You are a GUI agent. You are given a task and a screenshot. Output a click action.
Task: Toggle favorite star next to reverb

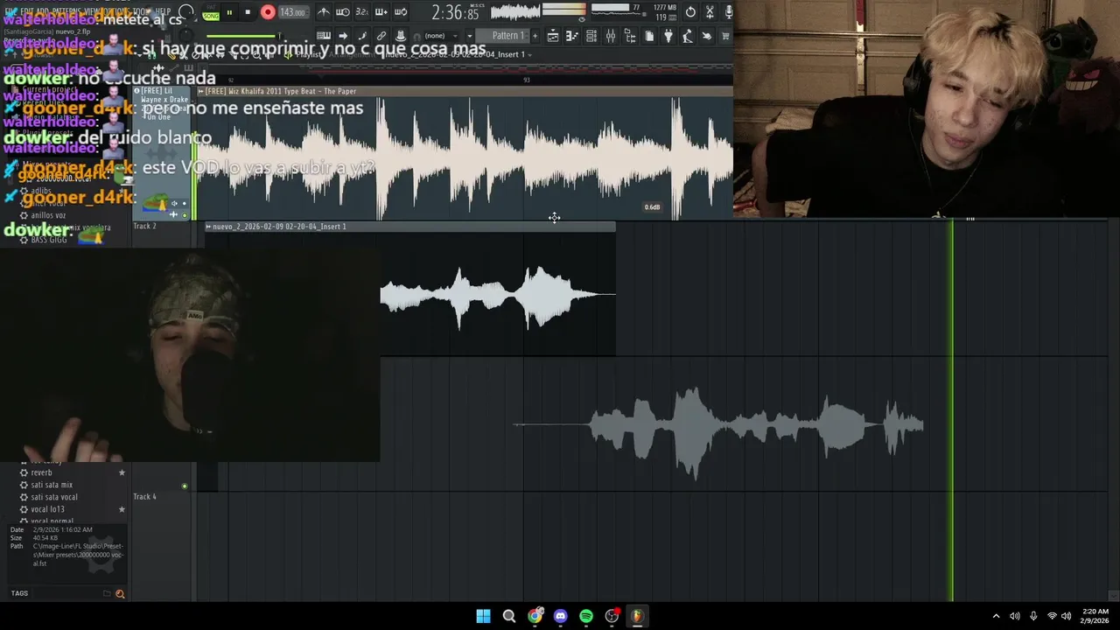point(122,472)
